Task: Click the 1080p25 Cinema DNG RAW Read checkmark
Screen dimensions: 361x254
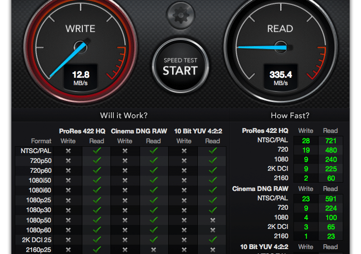Action: click(x=153, y=200)
